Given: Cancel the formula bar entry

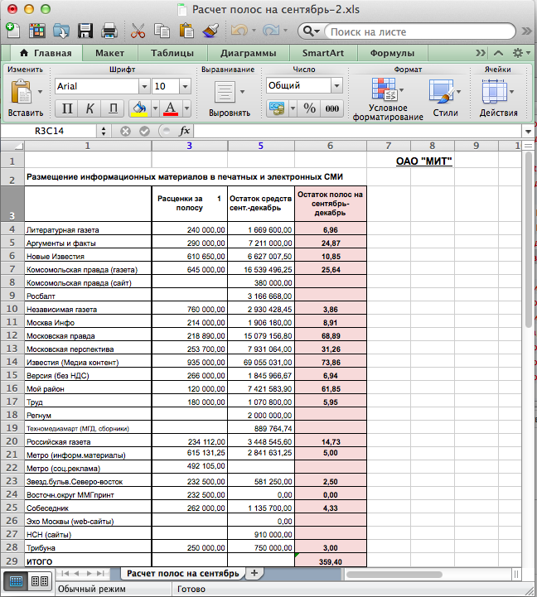Looking at the screenshot, I should click(x=125, y=132).
